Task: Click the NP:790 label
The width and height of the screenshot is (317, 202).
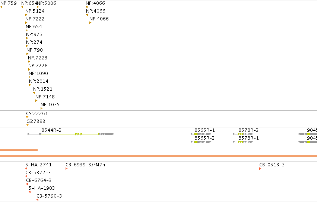Action: point(35,50)
